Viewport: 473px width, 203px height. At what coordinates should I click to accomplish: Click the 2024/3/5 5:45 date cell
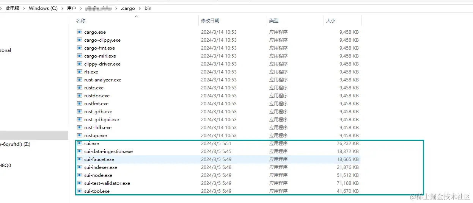[216, 151]
